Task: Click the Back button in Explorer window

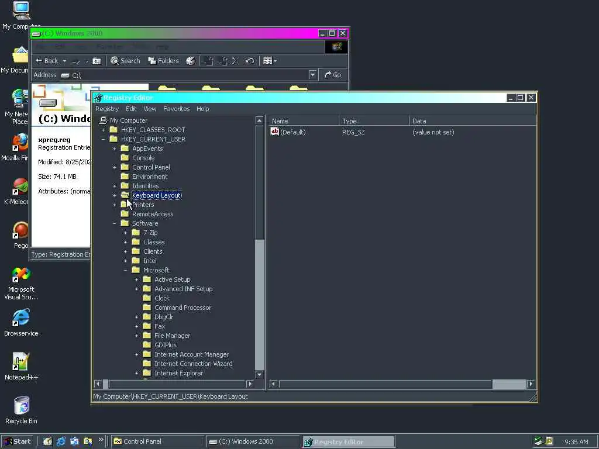Action: pyautogui.click(x=47, y=61)
